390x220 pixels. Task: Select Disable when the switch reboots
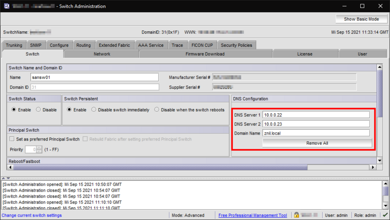click(x=157, y=110)
